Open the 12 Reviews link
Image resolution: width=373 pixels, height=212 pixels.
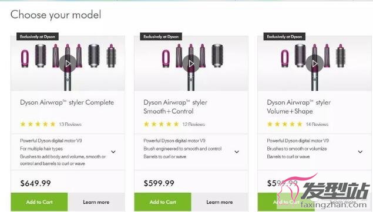click(x=194, y=124)
